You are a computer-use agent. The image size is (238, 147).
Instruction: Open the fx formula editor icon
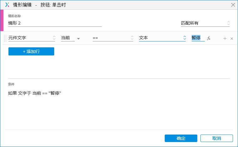point(209,38)
